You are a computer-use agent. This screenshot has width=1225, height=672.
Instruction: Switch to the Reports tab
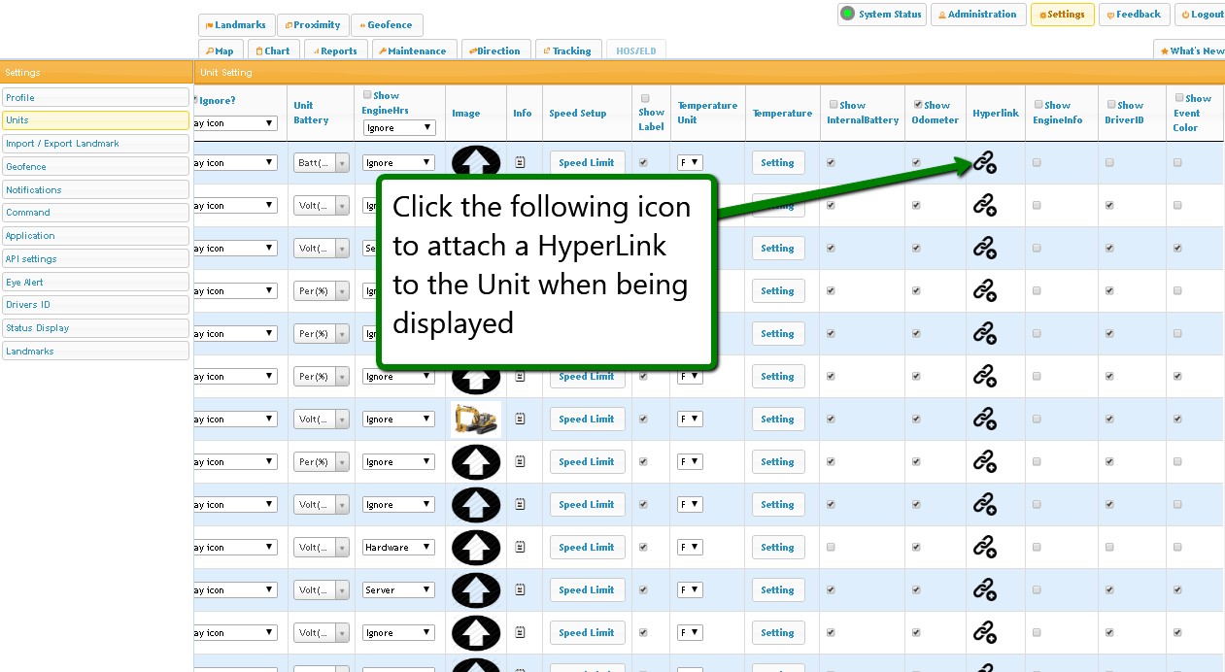coord(333,51)
